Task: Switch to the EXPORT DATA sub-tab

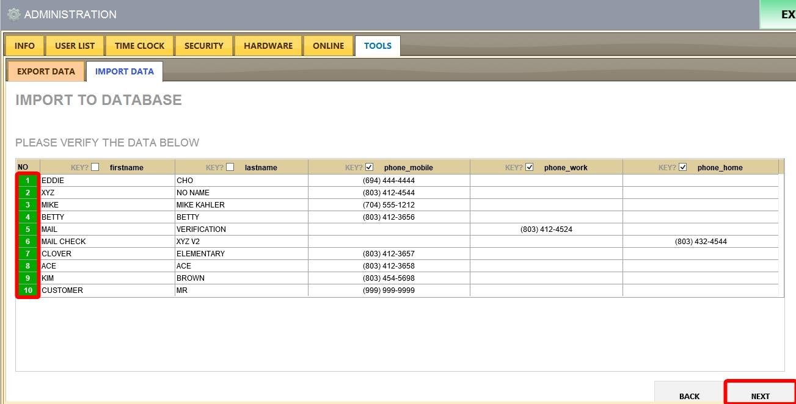Action: coord(46,71)
